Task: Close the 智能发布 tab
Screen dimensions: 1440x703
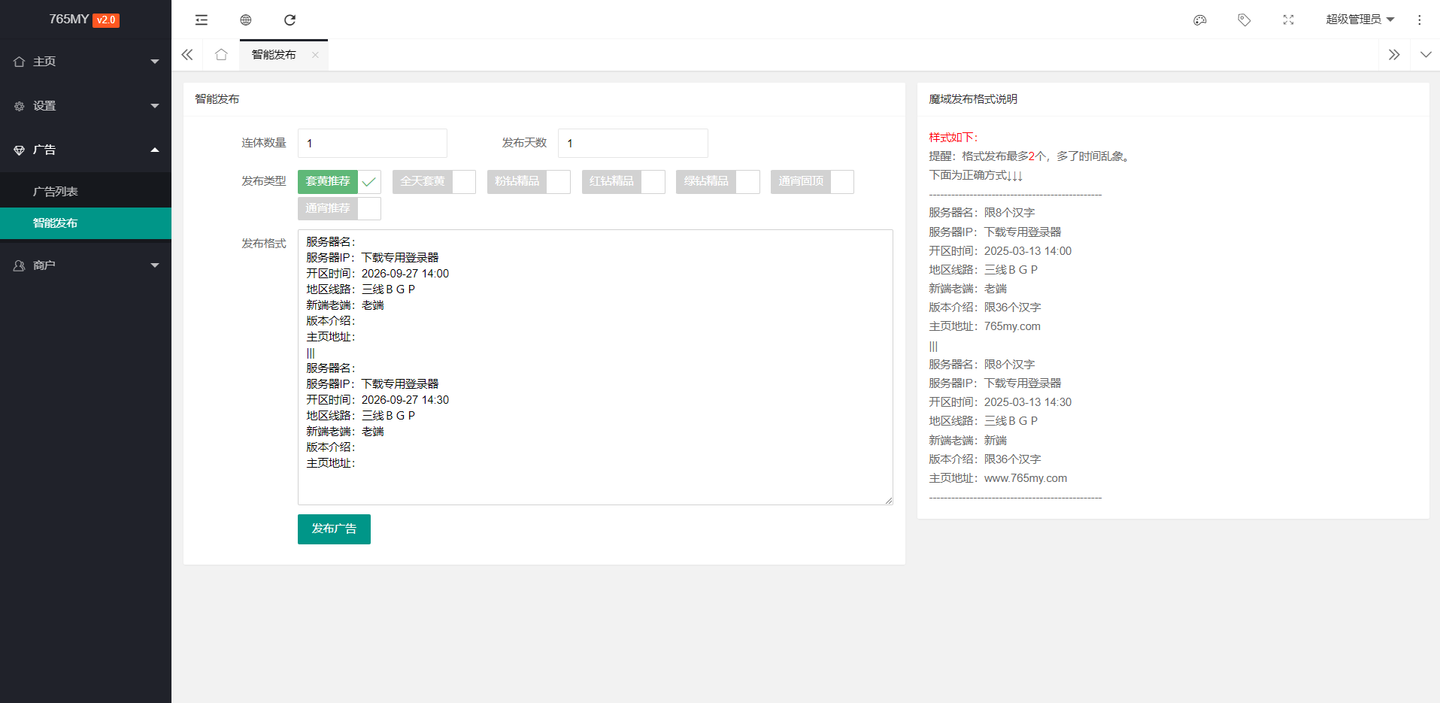Action: point(315,55)
